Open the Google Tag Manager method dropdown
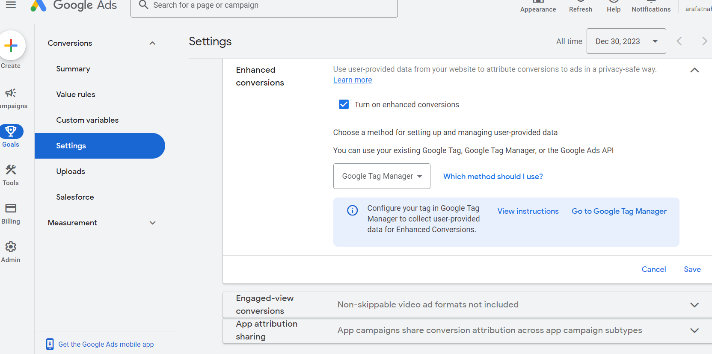The width and height of the screenshot is (712, 354). 382,176
